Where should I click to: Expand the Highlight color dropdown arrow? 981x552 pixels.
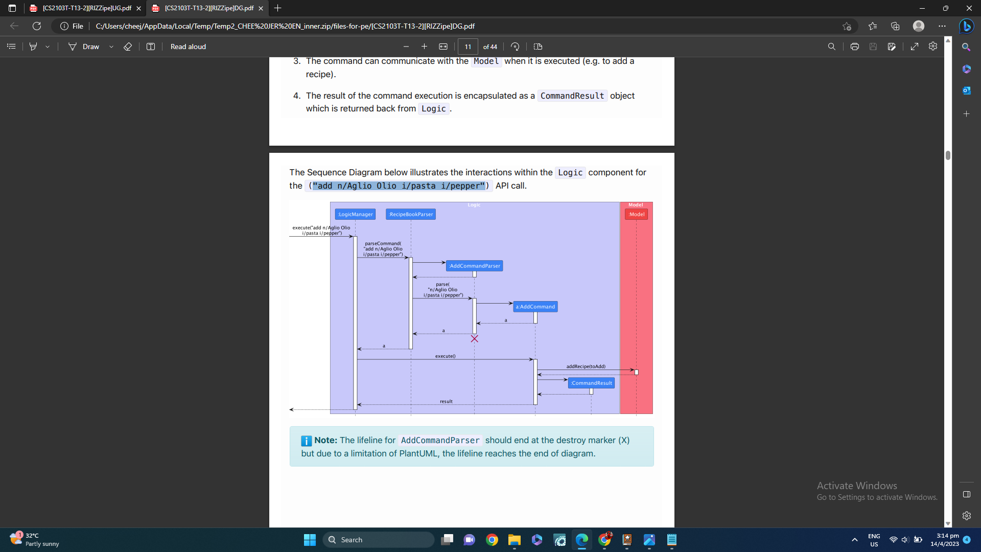point(48,47)
